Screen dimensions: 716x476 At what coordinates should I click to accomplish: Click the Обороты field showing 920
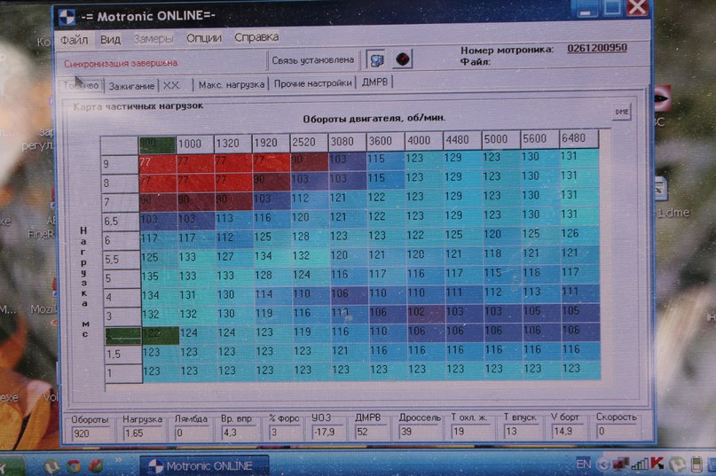pyautogui.click(x=90, y=433)
